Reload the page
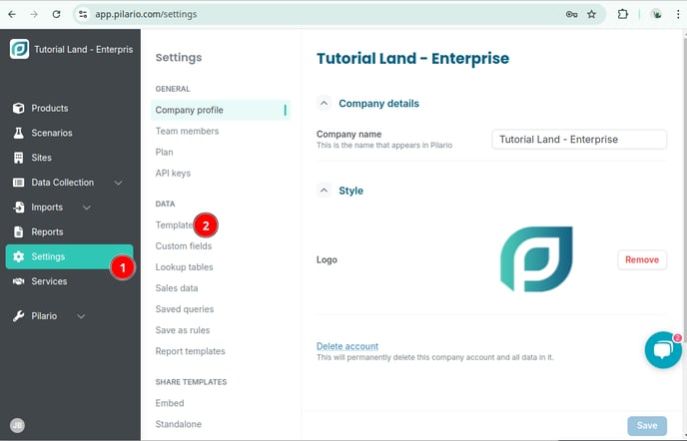The image size is (687, 441). (56, 14)
